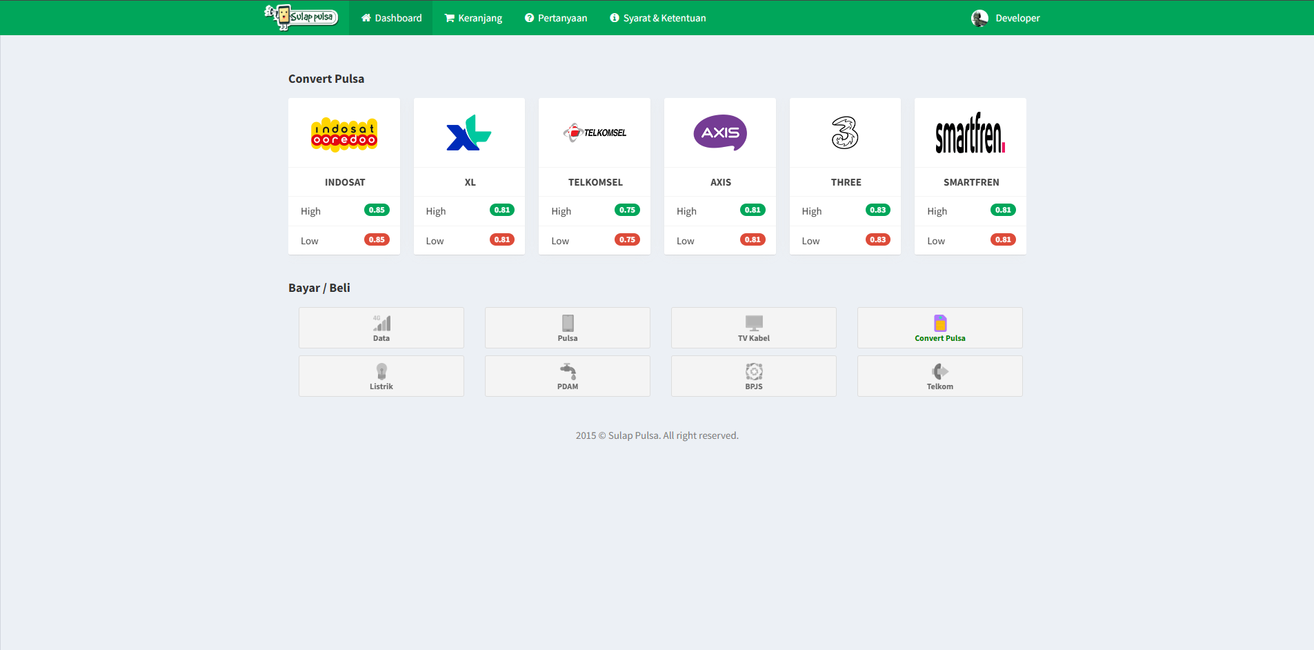Open the Listrik payment button

point(381,376)
